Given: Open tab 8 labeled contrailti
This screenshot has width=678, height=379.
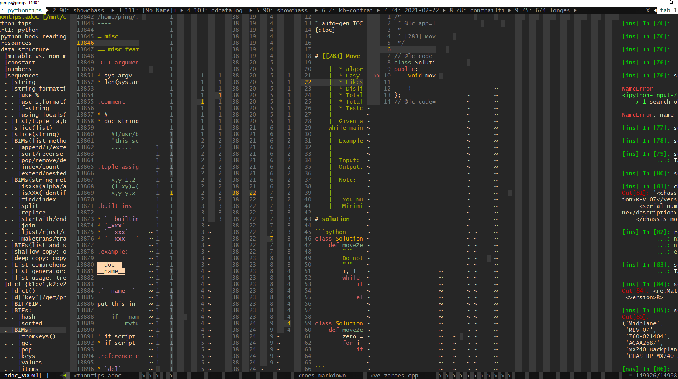Looking at the screenshot, I should [477, 10].
